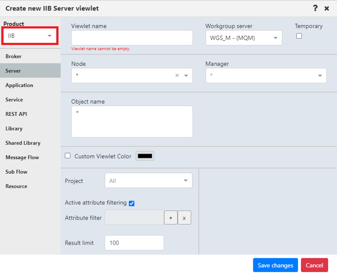Clear the Node field with the X icon

(177, 75)
